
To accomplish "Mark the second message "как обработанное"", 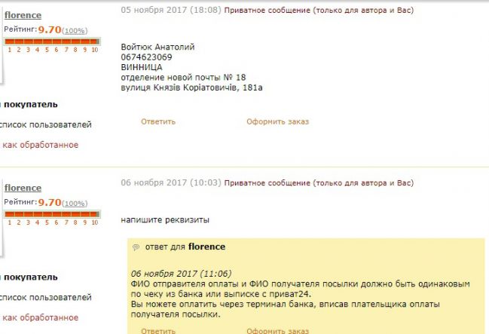I will pos(40,317).
